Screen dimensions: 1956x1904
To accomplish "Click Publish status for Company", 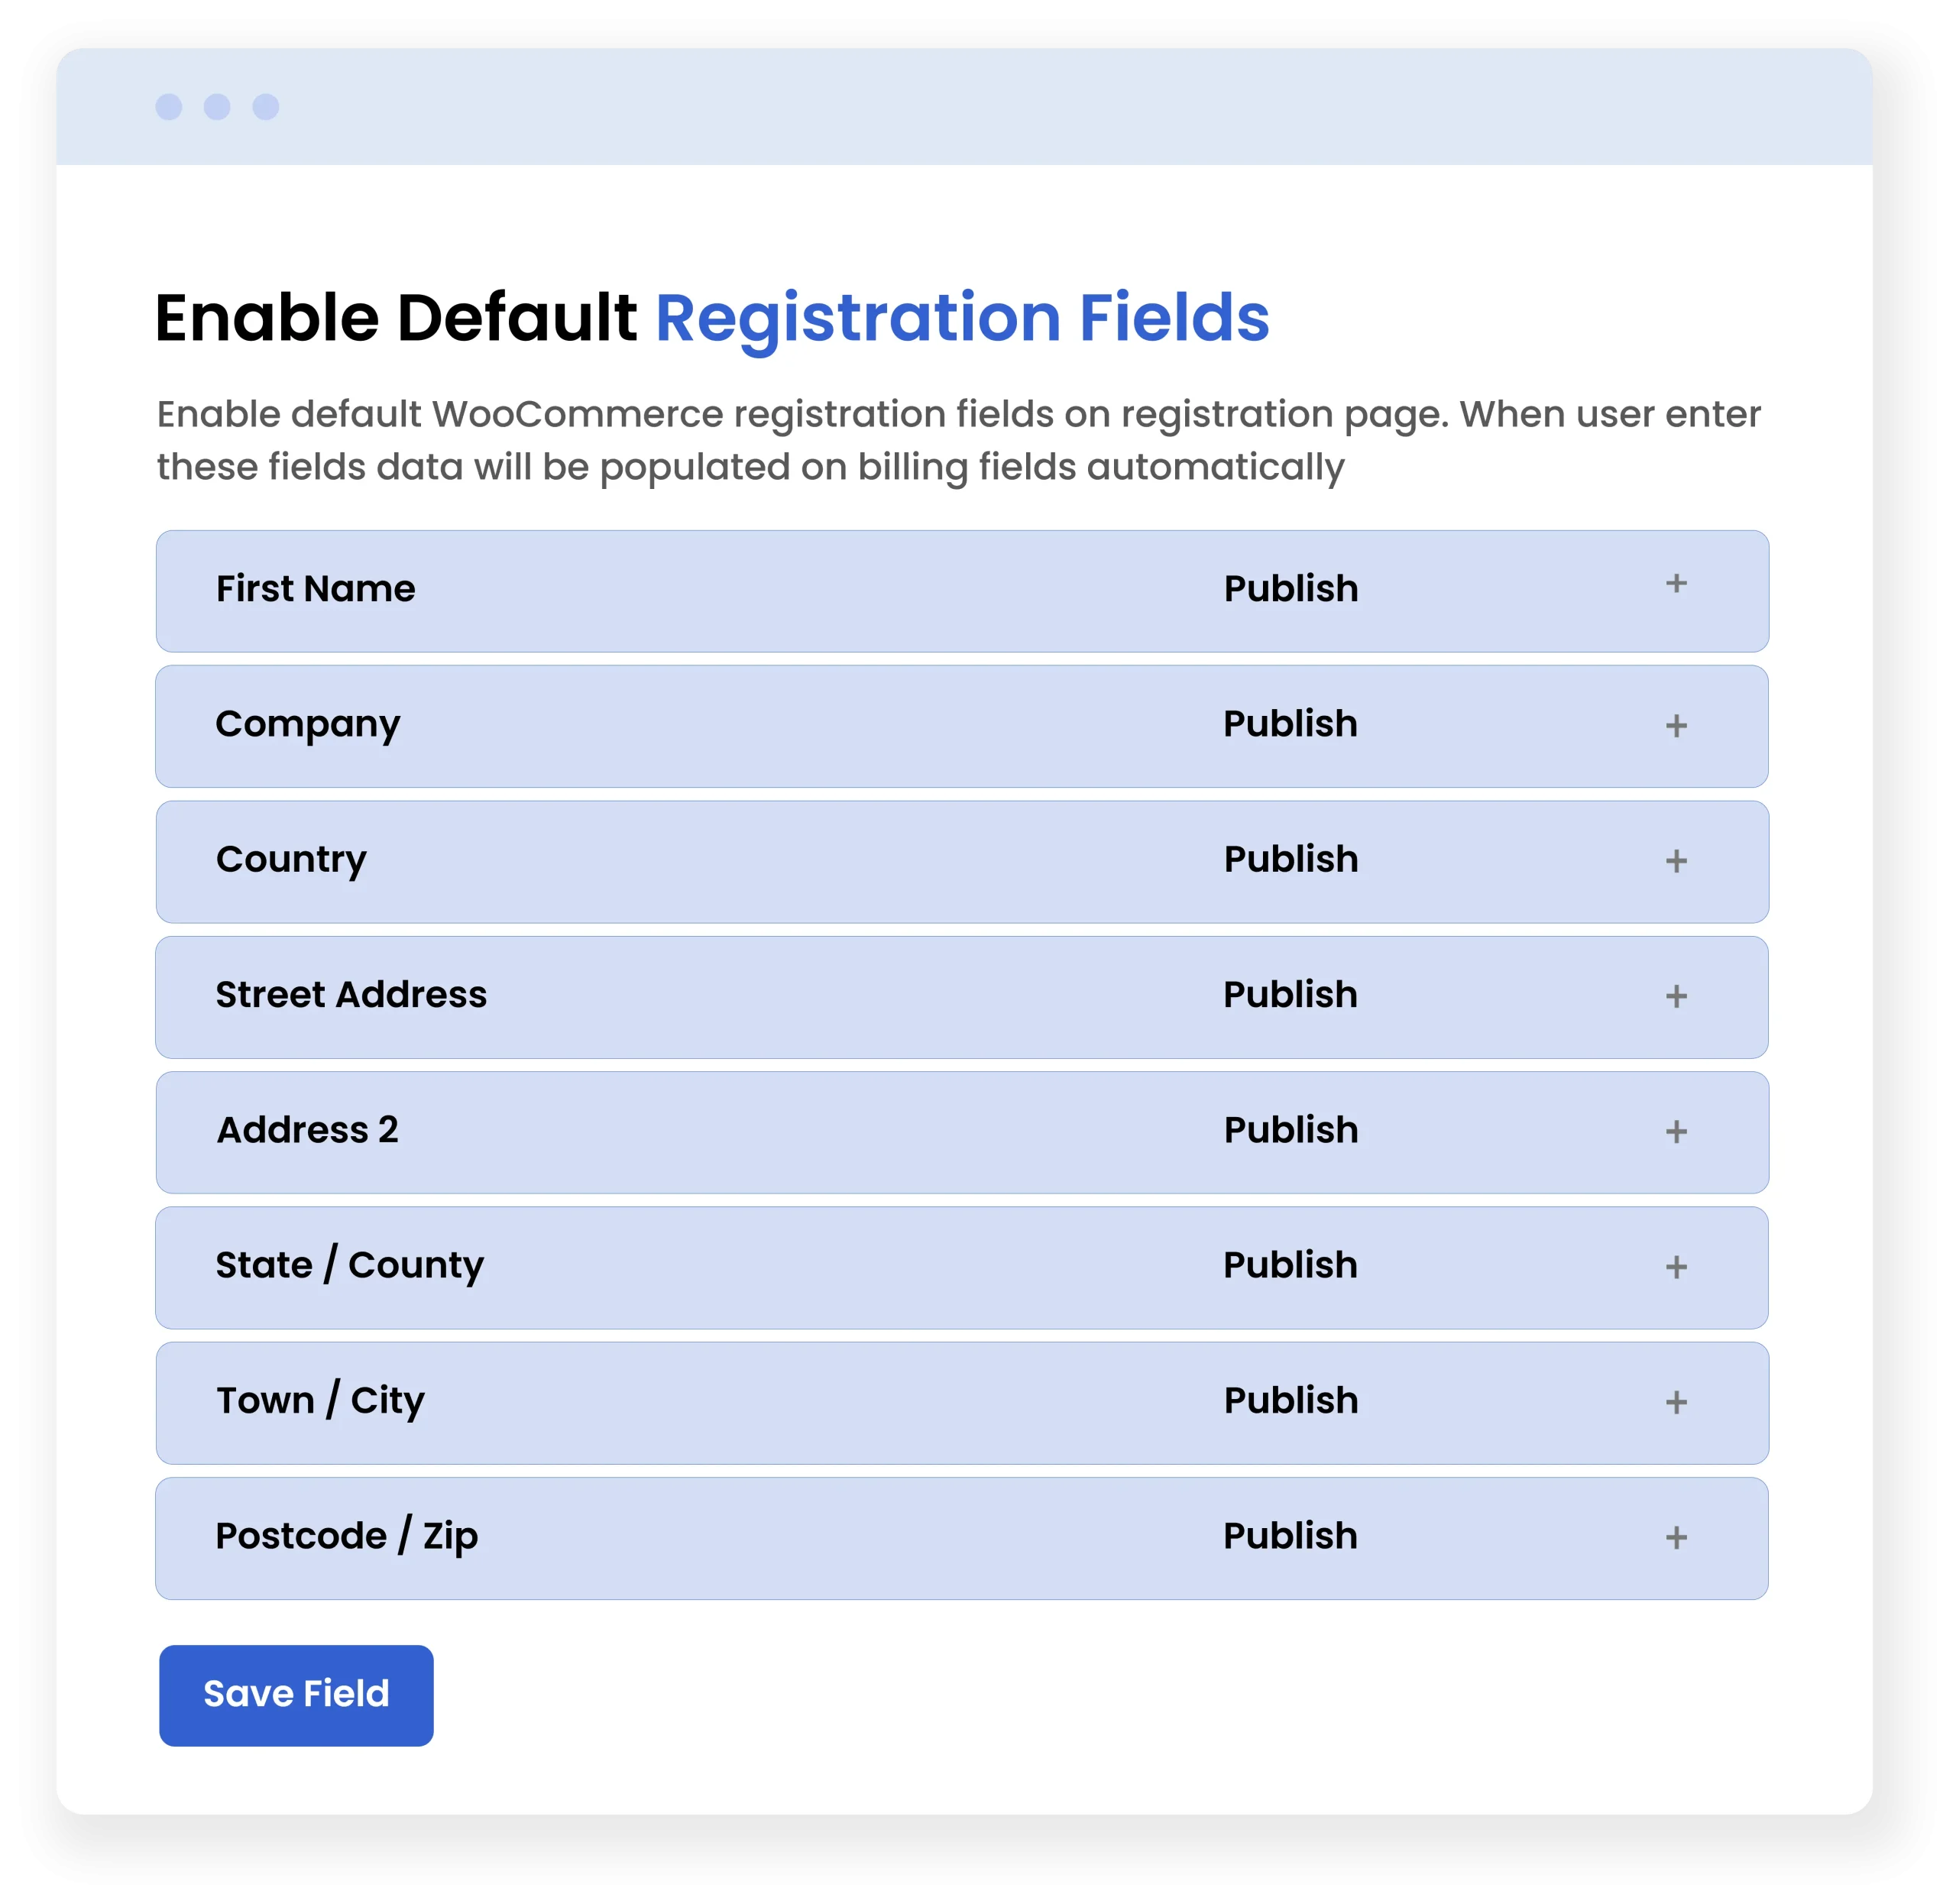I will [x=1290, y=724].
